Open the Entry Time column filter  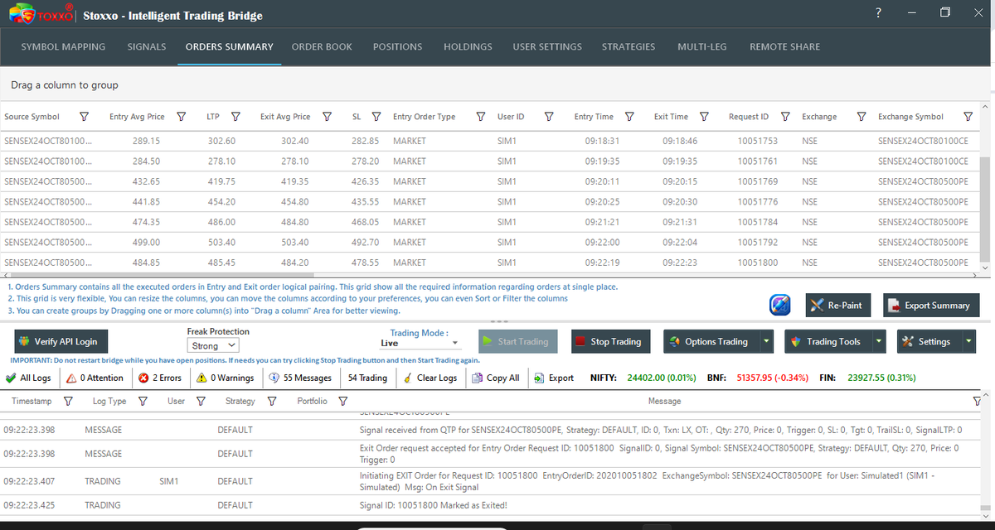tap(629, 117)
